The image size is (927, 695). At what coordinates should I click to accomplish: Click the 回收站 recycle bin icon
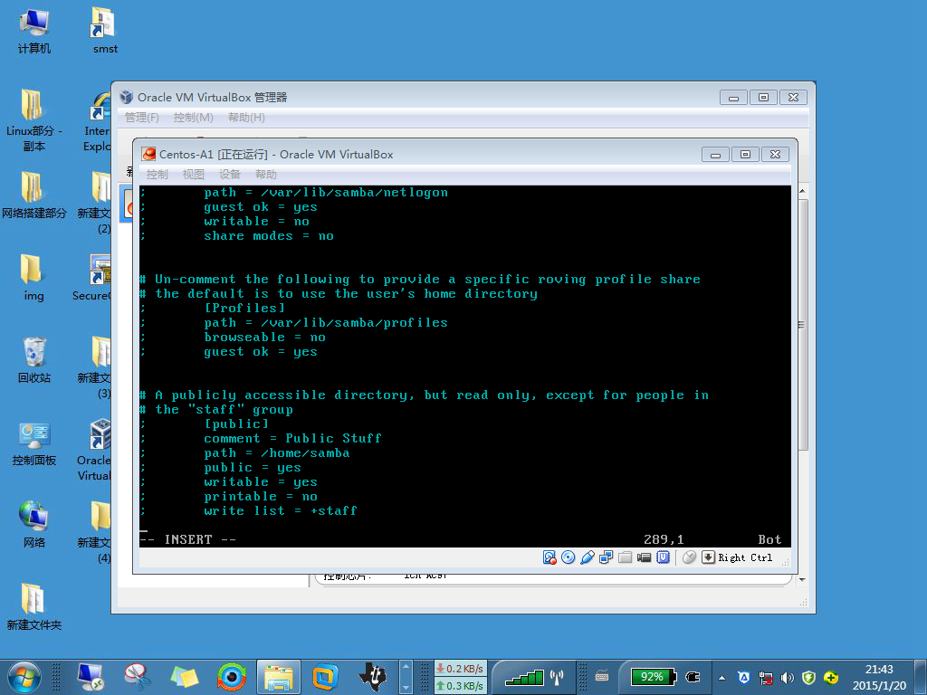33,359
